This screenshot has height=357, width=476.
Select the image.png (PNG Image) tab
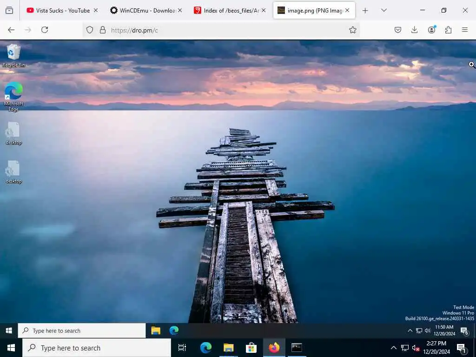pyautogui.click(x=314, y=10)
